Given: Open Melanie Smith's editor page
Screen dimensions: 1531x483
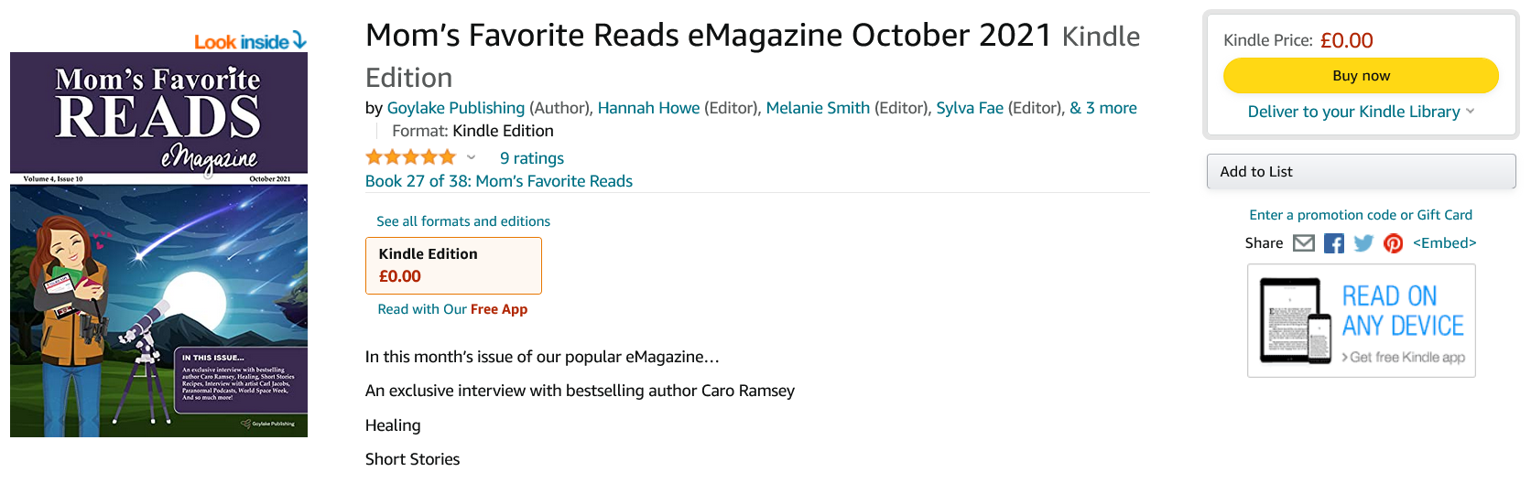Looking at the screenshot, I should pos(818,108).
